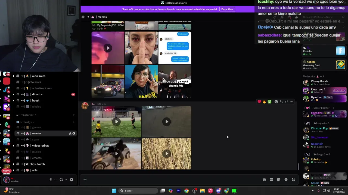This screenshot has height=195, width=348.
Task: Select the auto-roles channel
Action: pos(45,76)
